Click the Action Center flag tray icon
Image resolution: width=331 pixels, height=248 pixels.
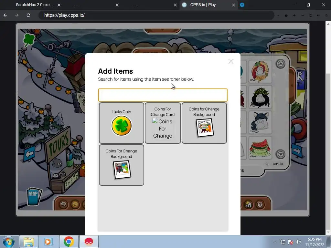point(291,242)
